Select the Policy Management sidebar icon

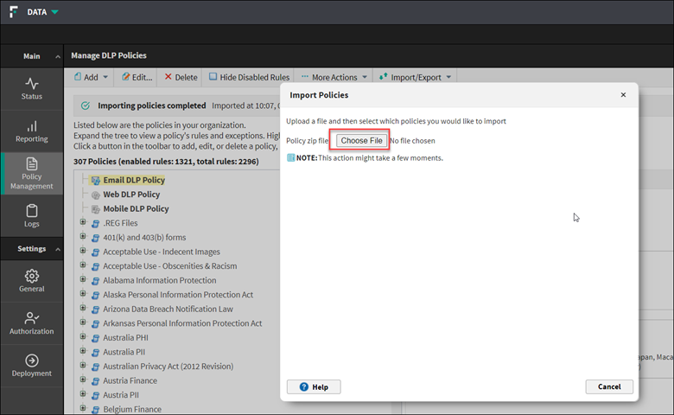[31, 173]
